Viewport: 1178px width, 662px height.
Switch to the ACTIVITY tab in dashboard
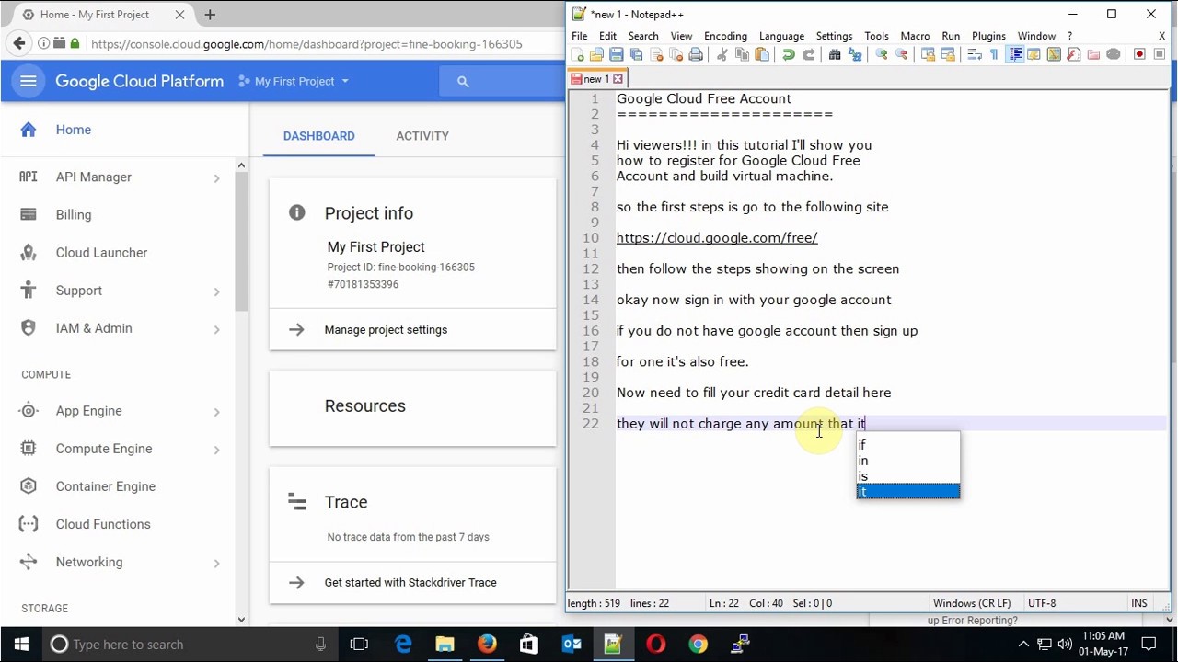pos(422,136)
